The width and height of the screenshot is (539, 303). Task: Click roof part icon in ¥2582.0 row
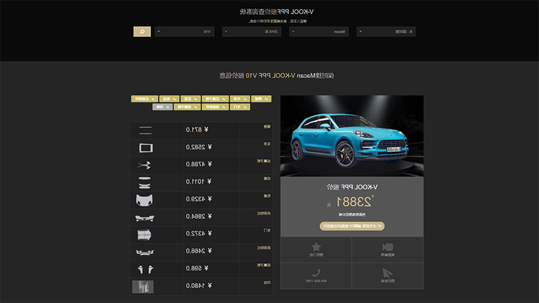tap(146, 147)
